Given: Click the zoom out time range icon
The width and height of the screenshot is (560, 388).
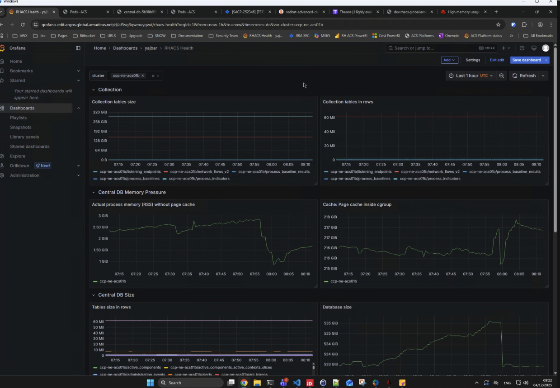Looking at the screenshot, I should click(501, 76).
